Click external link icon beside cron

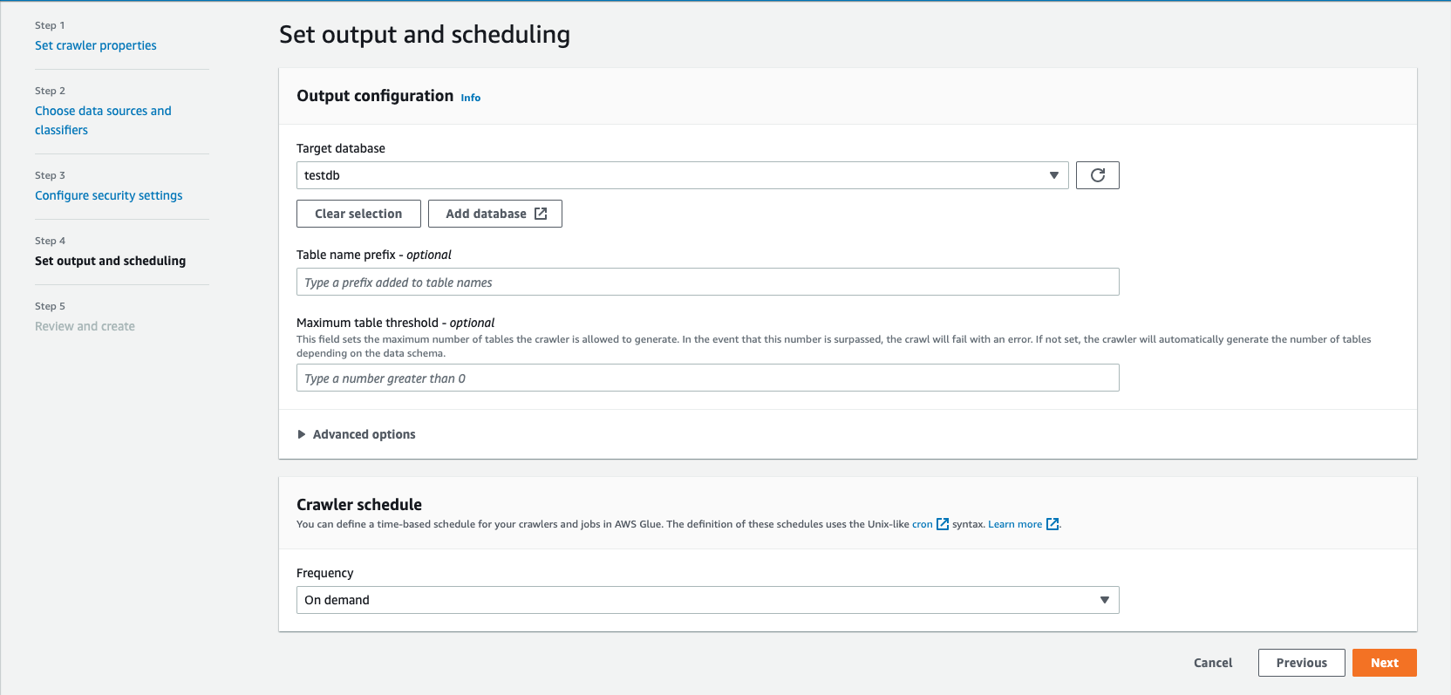[x=942, y=524]
